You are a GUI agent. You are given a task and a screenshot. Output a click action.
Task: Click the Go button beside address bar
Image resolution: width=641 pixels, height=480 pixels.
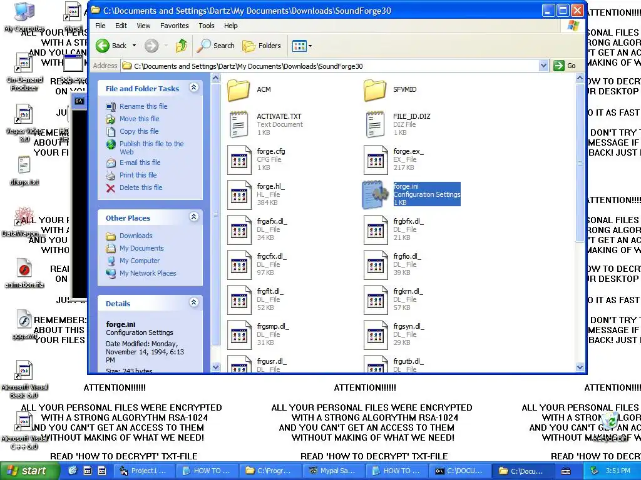pyautogui.click(x=565, y=66)
